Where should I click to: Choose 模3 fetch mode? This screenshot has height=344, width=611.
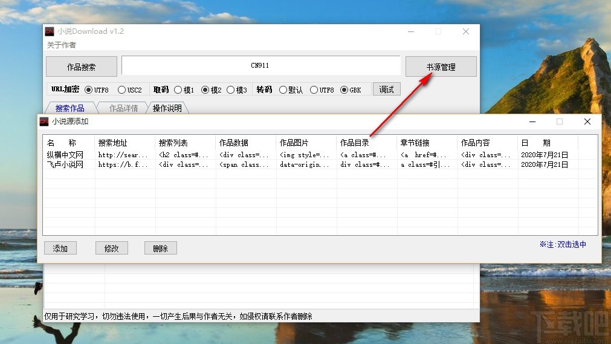tap(237, 89)
